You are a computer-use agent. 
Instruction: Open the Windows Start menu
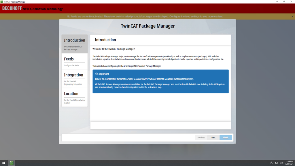click(x=3, y=163)
